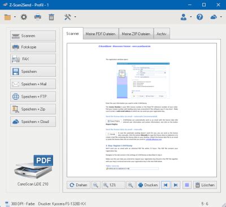Screen dimensions: 226x207
Task: Go to next scanned page
Action: pyautogui.click(x=176, y=185)
